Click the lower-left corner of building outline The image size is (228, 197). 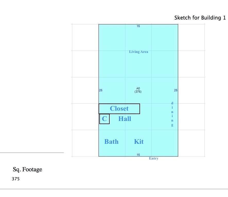(99, 156)
